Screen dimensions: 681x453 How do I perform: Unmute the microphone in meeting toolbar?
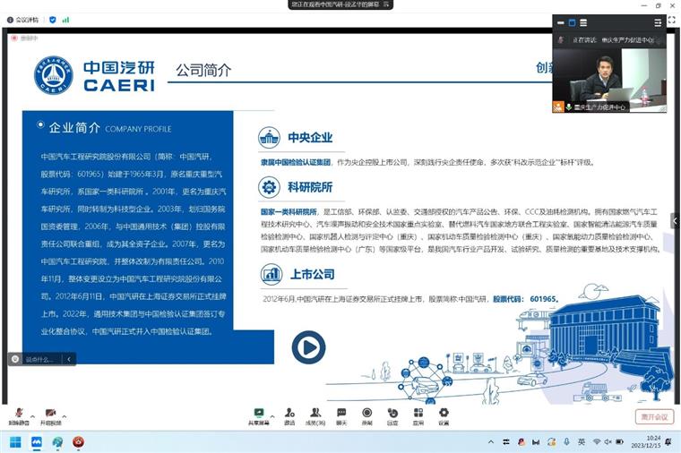[19, 416]
